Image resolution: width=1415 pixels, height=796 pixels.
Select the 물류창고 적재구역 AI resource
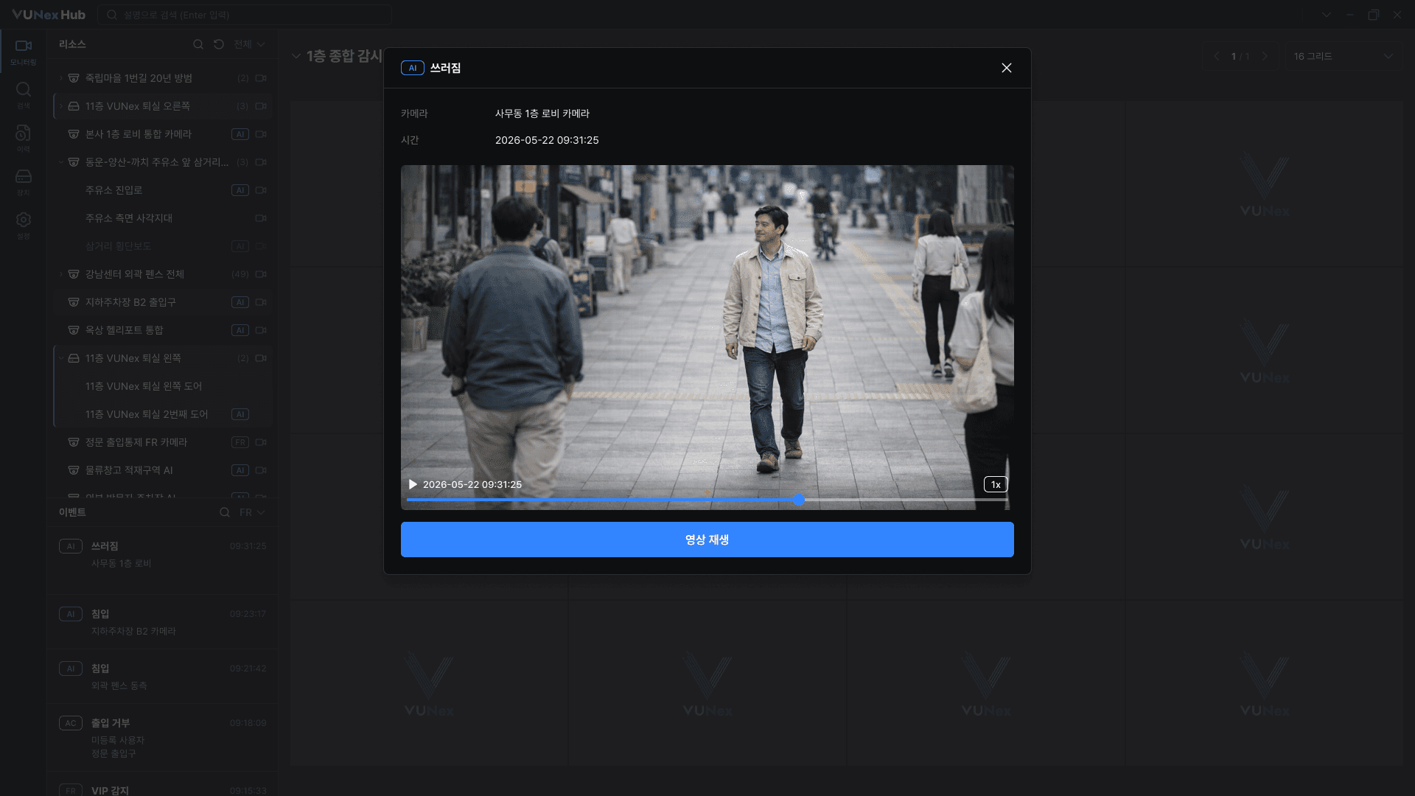pos(163,470)
